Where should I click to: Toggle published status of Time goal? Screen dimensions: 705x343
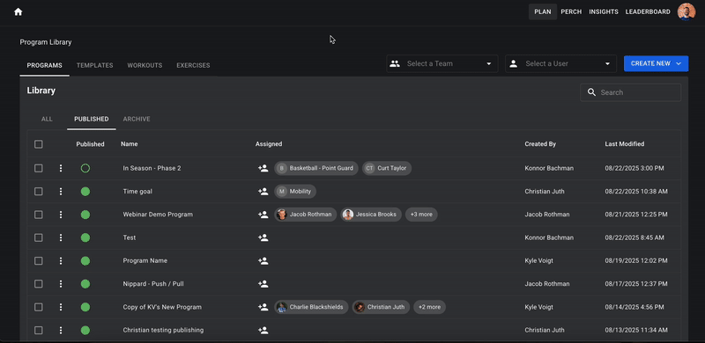85,192
